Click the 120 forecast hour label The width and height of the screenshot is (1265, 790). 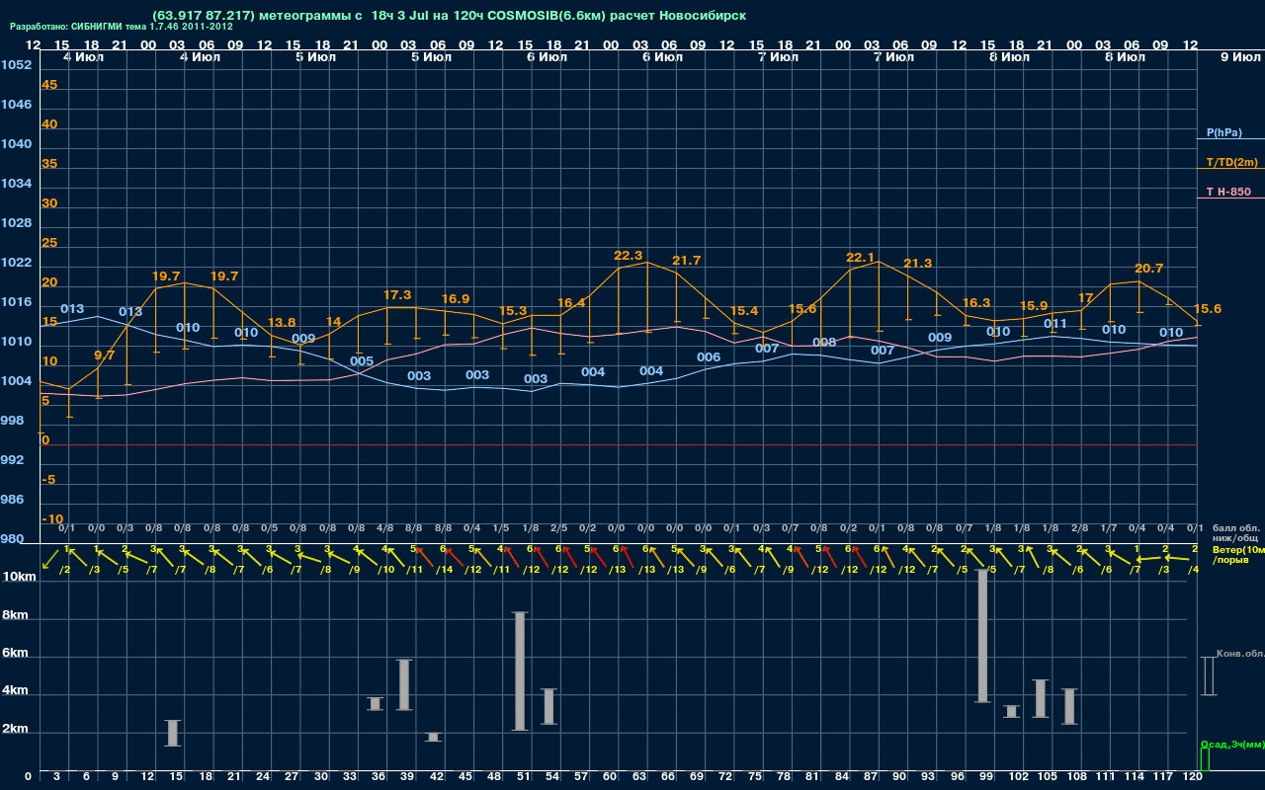pos(1193,777)
